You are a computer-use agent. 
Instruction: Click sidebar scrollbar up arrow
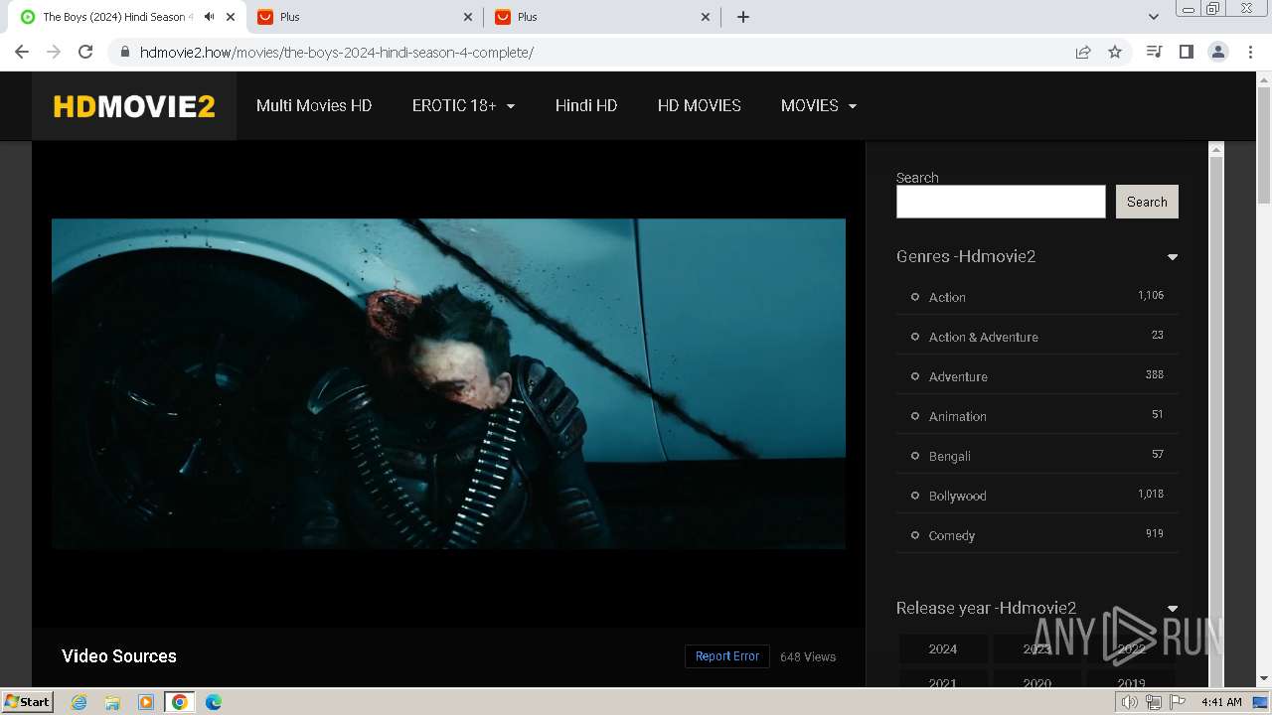point(1215,149)
